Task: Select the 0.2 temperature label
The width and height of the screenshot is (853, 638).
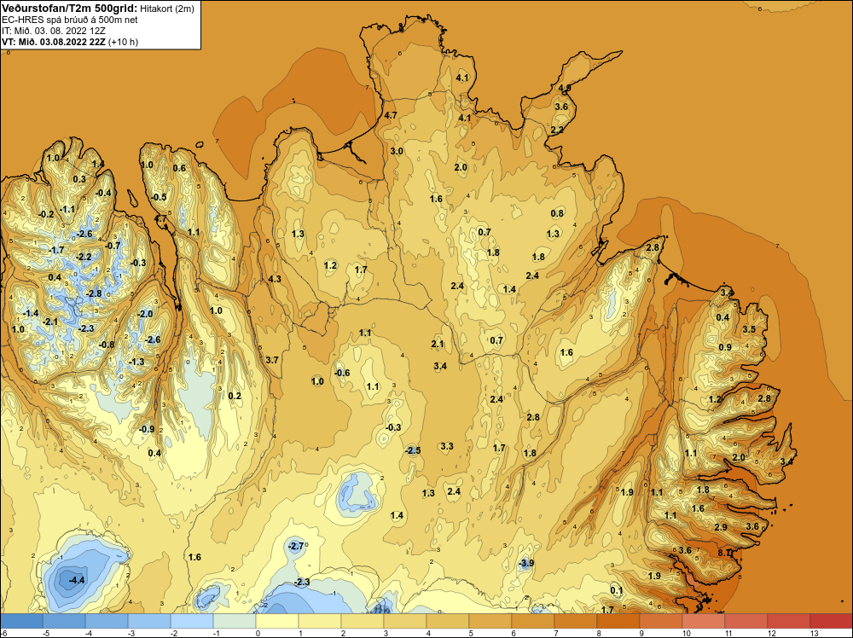Action: tap(235, 396)
